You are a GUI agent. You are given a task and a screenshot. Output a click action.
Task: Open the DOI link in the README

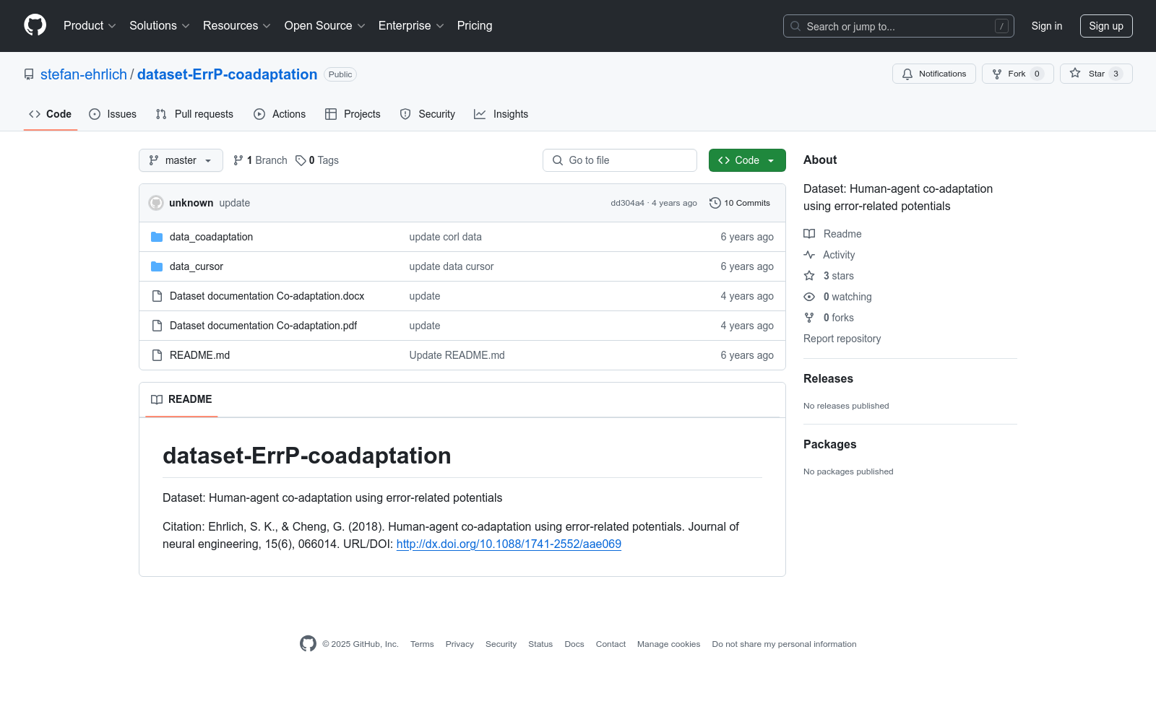509,544
